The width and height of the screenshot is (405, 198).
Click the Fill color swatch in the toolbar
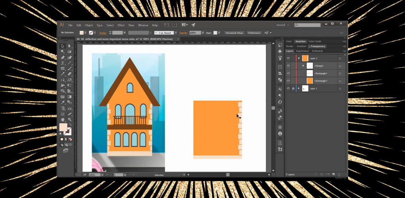pyautogui.click(x=63, y=127)
